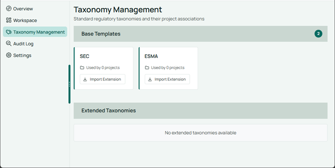The height and width of the screenshot is (168, 335).
Task: Click the folder icon in ESMA card
Action: [x=147, y=68]
